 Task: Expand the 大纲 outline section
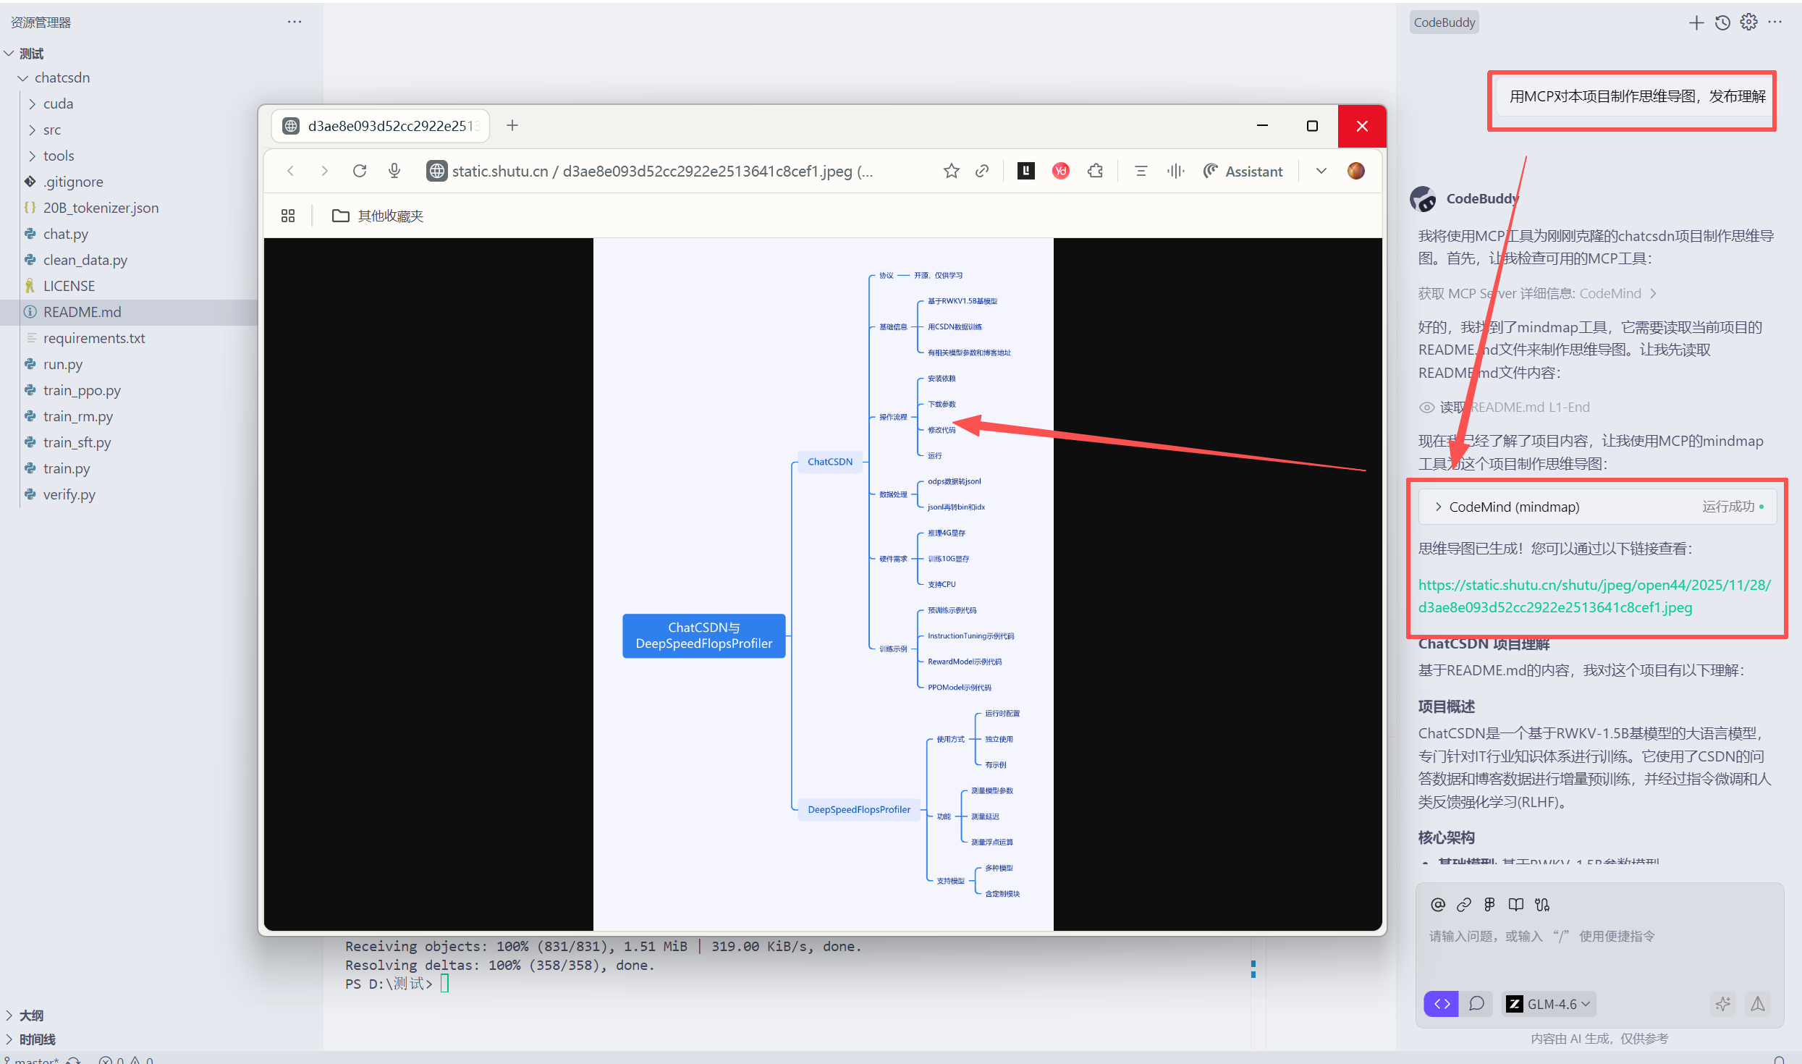point(31,1016)
